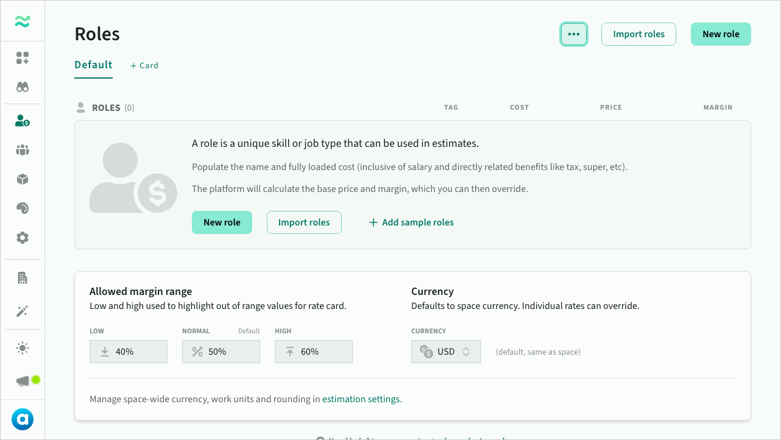Add a new card with + Card
This screenshot has height=440, width=781.
point(144,65)
